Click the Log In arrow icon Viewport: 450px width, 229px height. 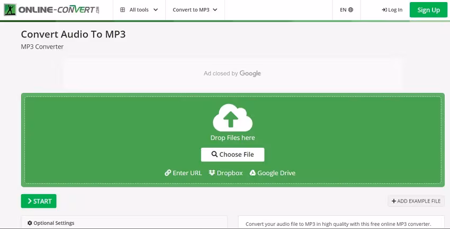[x=384, y=9]
